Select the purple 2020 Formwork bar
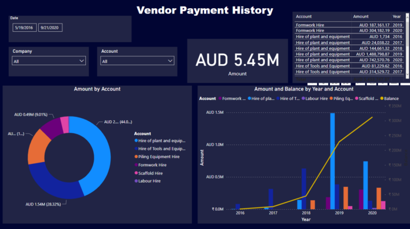Screen dimensions: 410x229 click(361, 199)
